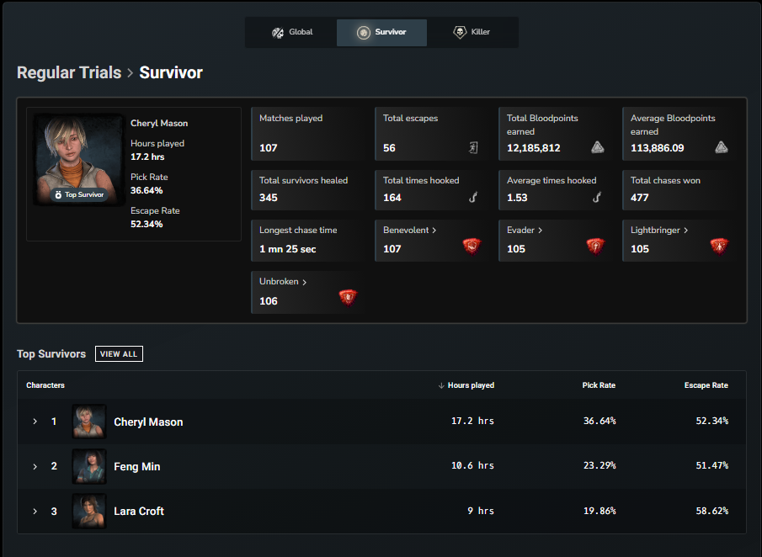Click the Cheryl Mason name in table
This screenshot has width=762, height=557.
148,422
